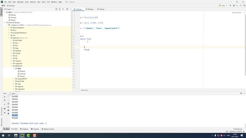Open the Navigate menu
This screenshot has height=138, width=246.
(20, 2)
